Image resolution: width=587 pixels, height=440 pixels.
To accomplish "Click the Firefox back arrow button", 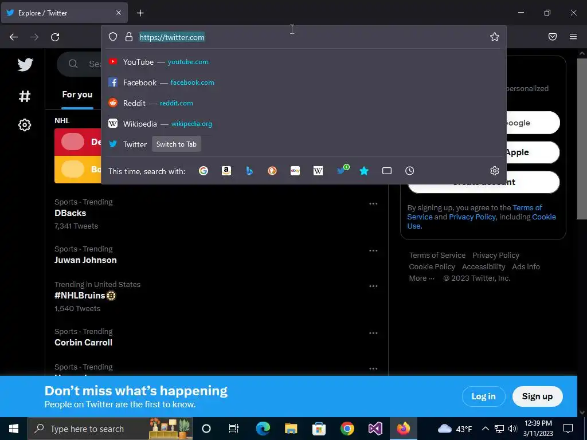I will pyautogui.click(x=14, y=37).
